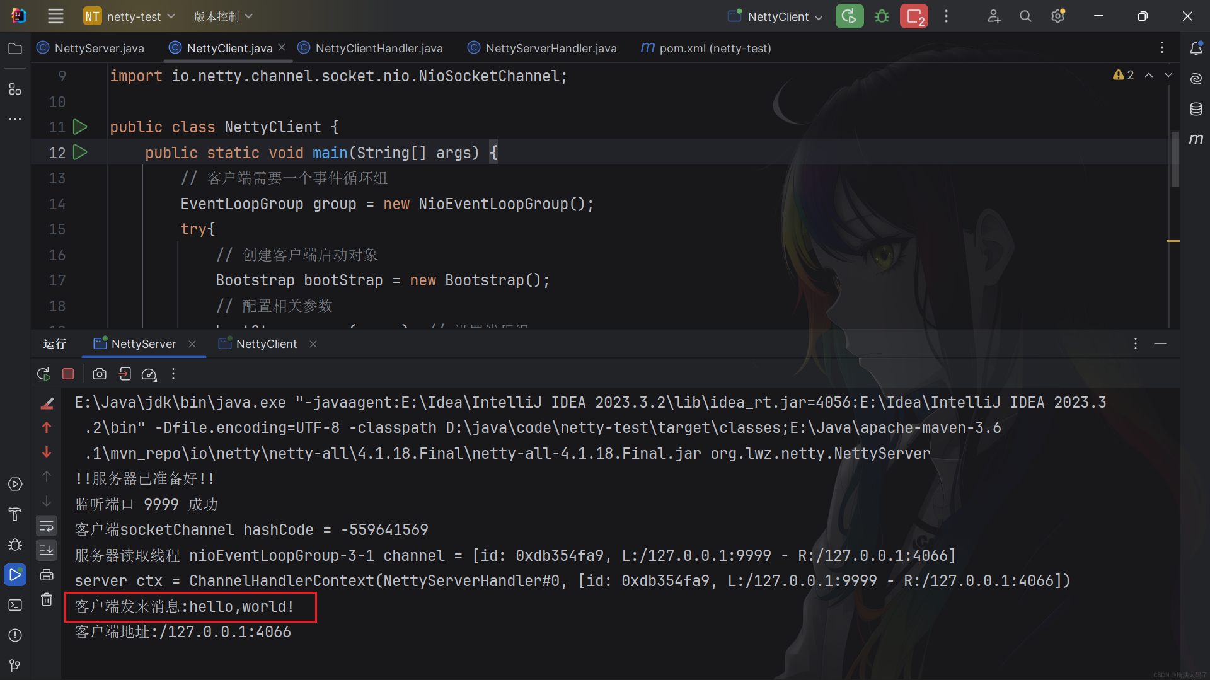Open the code-with-me user icon

994,16
